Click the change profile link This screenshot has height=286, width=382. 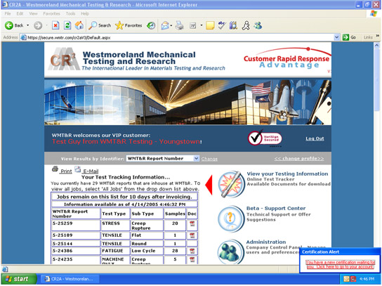299,159
